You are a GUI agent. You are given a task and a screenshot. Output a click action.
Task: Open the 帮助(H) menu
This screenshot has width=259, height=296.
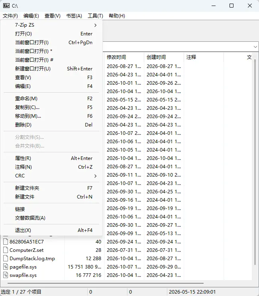[x=117, y=16]
